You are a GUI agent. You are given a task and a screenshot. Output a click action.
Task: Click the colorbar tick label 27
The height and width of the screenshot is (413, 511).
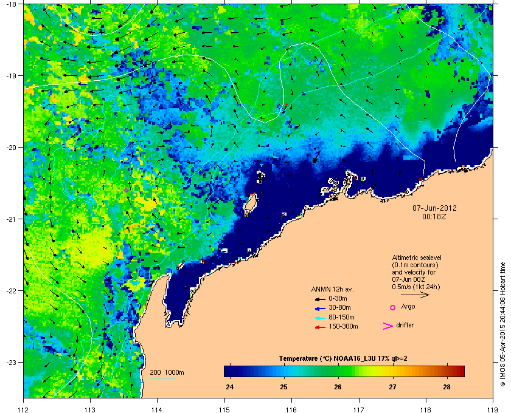[x=393, y=387]
